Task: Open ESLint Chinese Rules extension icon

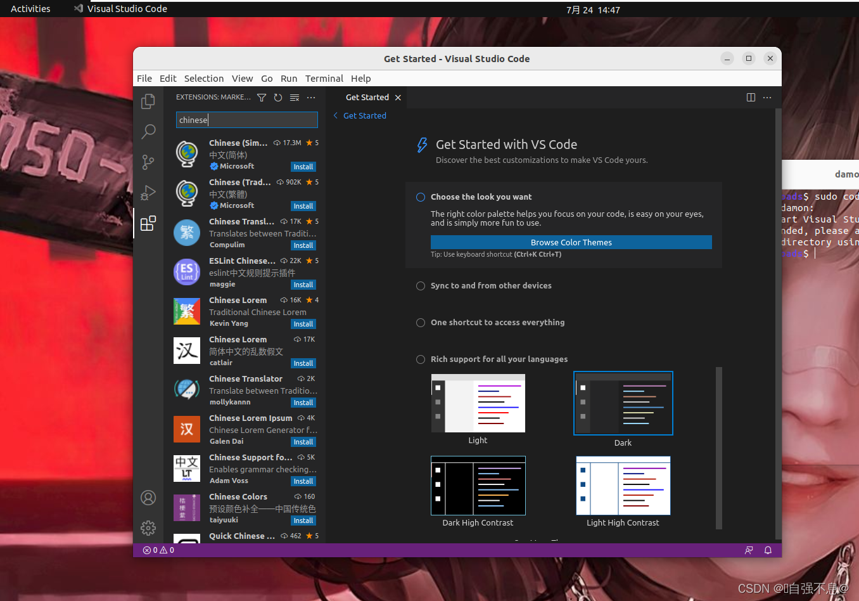Action: (x=187, y=272)
